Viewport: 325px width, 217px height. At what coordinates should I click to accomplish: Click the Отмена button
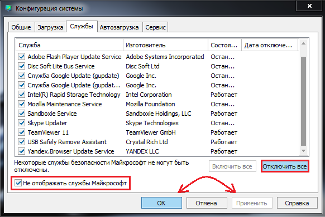coord(207,203)
